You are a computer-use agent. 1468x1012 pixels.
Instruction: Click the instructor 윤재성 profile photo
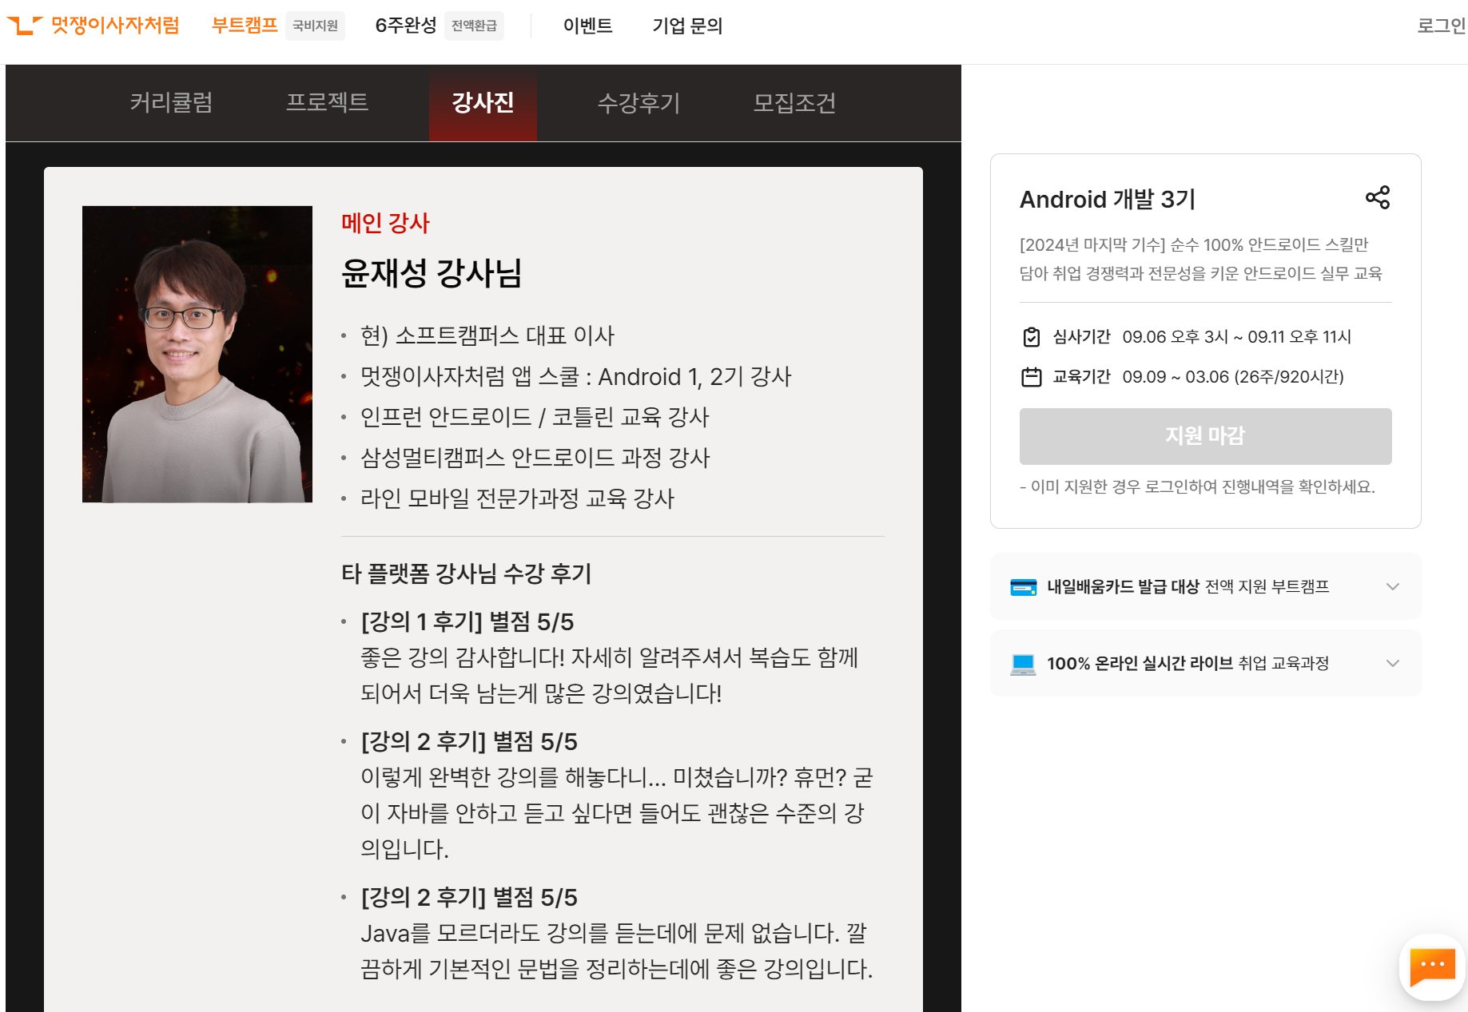pyautogui.click(x=197, y=352)
